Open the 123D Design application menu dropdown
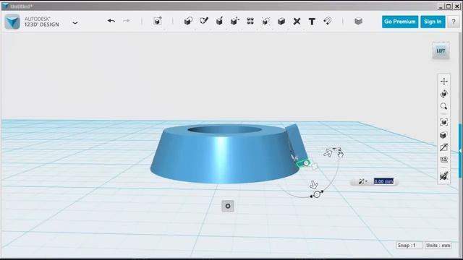 point(75,22)
